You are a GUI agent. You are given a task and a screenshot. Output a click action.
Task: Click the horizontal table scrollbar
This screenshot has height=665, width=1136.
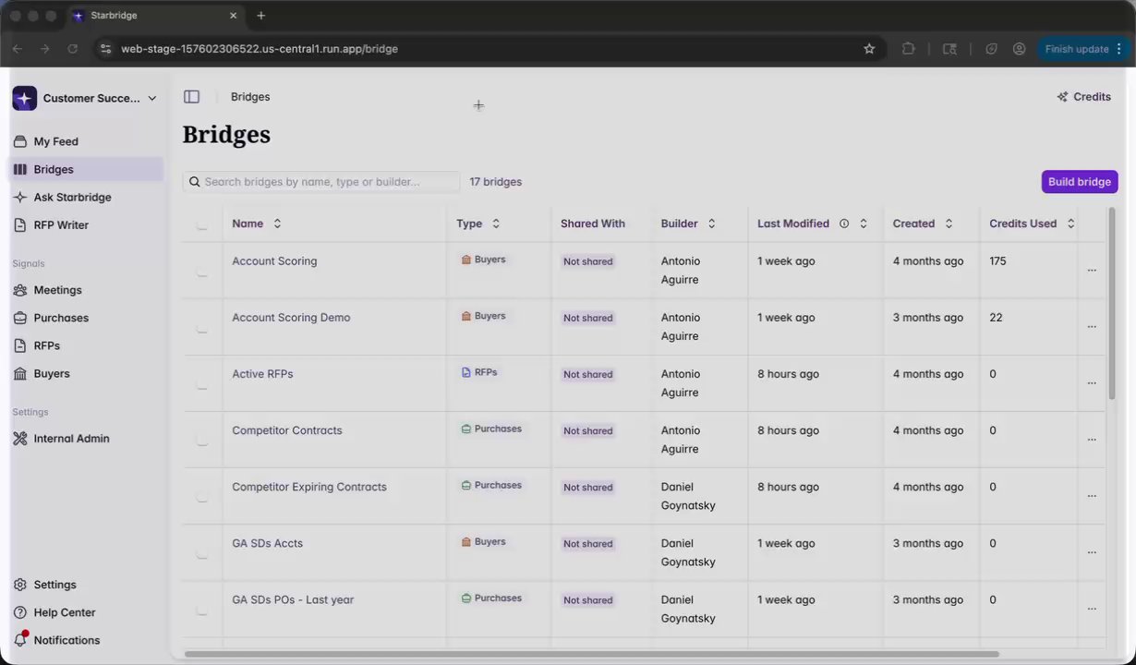coord(591,655)
